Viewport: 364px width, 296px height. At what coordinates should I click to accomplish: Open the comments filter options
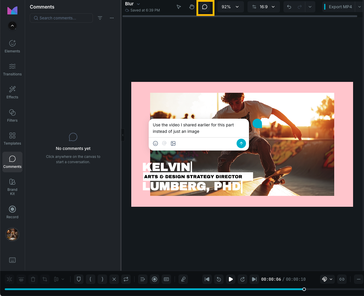pyautogui.click(x=100, y=18)
